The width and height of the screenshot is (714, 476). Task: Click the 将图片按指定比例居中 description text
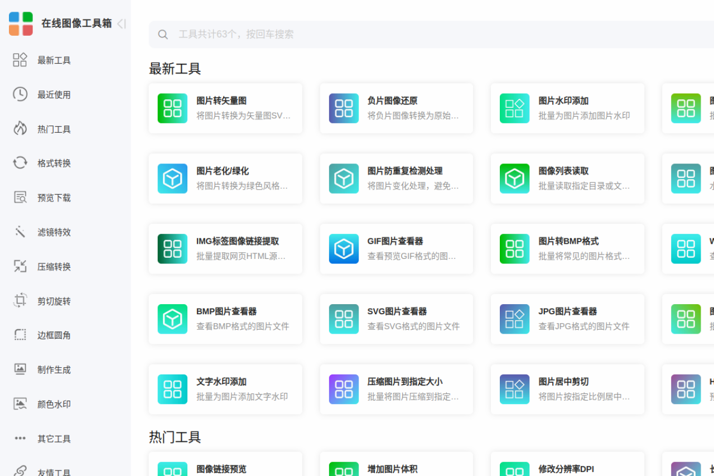[x=584, y=397]
